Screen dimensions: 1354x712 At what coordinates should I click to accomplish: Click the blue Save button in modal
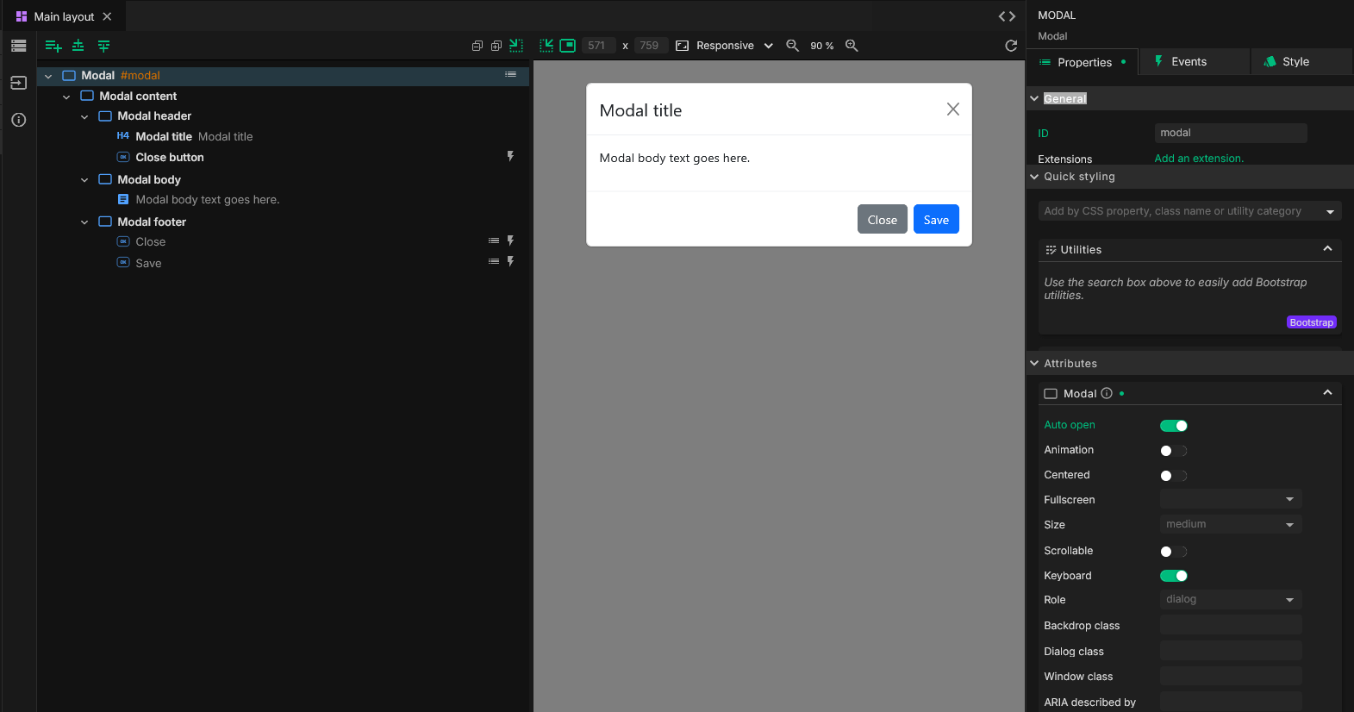(936, 219)
